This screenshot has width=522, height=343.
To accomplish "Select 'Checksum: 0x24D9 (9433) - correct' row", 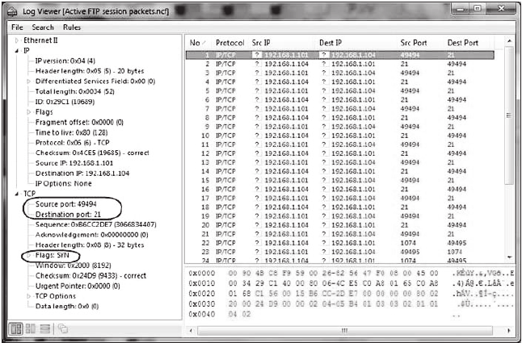I will pos(91,276).
